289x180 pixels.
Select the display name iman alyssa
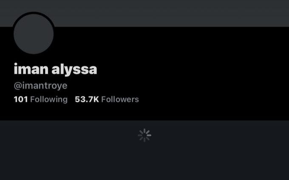55,69
